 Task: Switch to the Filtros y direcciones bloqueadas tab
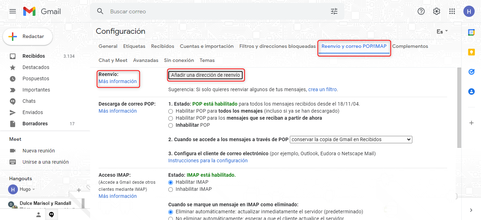pos(277,46)
